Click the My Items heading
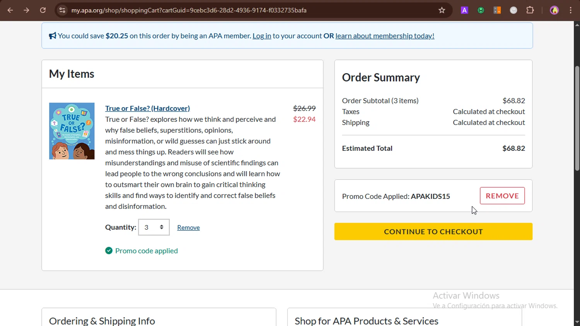This screenshot has width=580, height=326. tap(72, 74)
